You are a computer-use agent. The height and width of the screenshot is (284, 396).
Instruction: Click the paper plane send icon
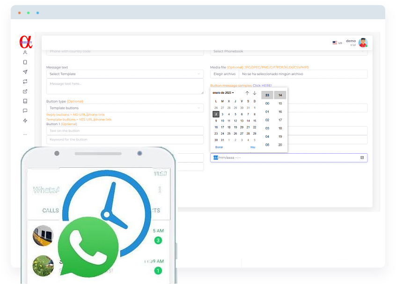[x=25, y=72]
